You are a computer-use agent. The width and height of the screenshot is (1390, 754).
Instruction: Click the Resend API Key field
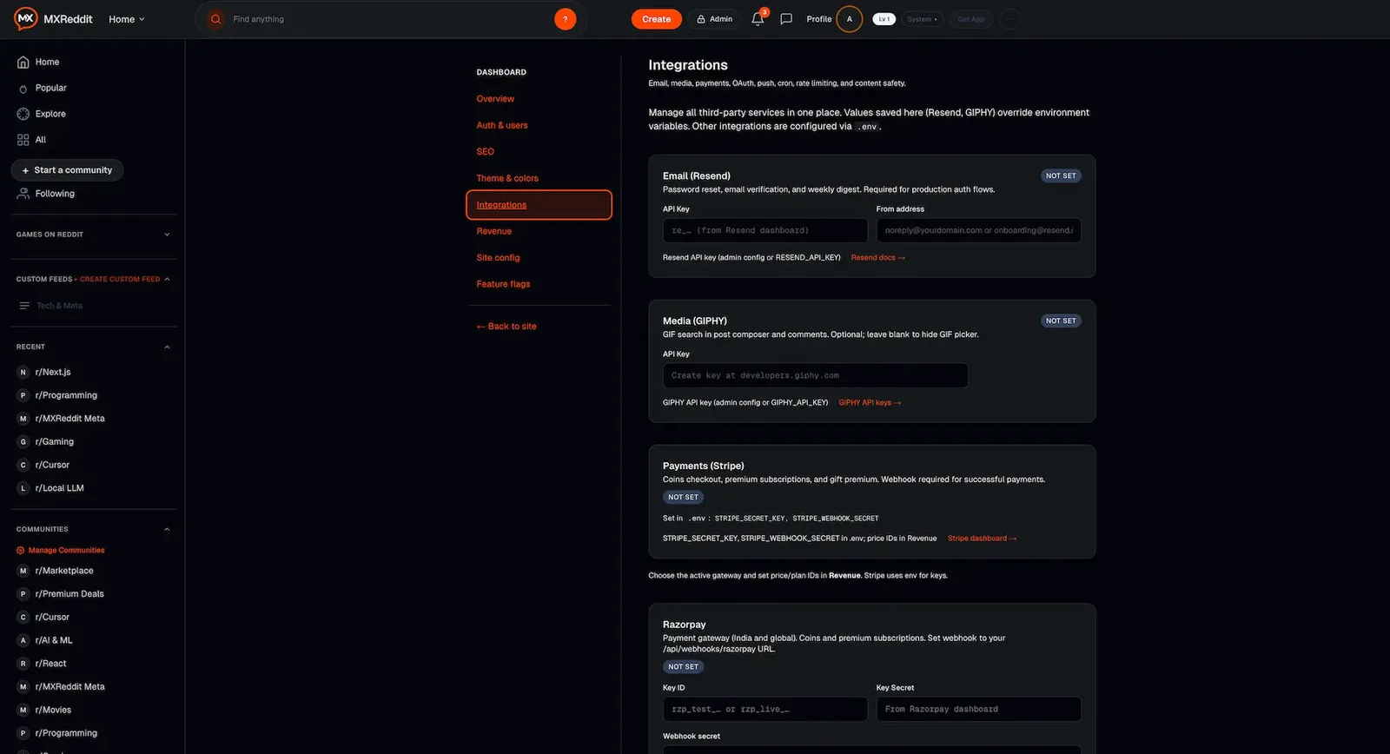click(764, 231)
